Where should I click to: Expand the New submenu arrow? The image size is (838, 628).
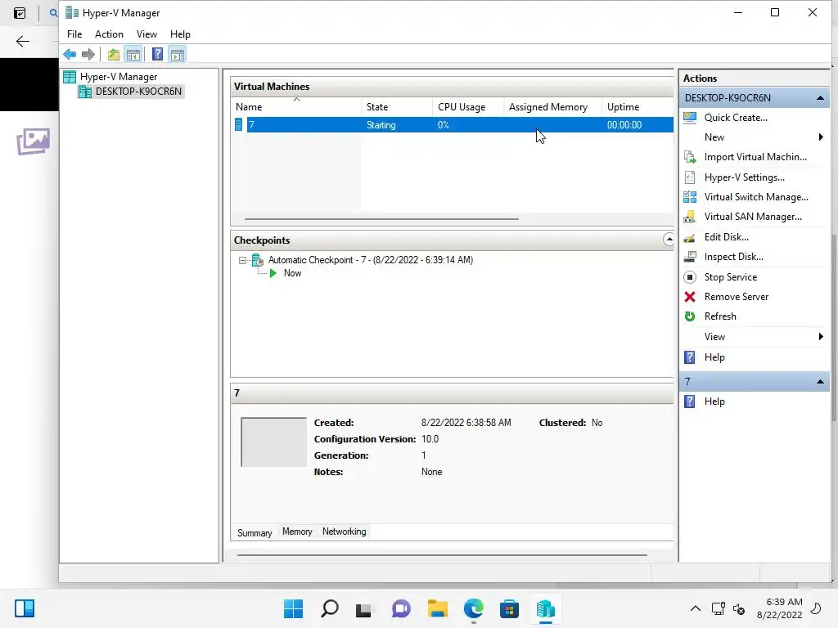coord(821,137)
